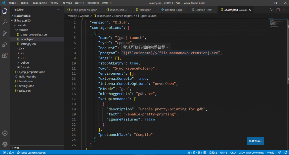Screen dimensions: 289x155
Task: Open the Search view icon
Action: [x=5, y=22]
